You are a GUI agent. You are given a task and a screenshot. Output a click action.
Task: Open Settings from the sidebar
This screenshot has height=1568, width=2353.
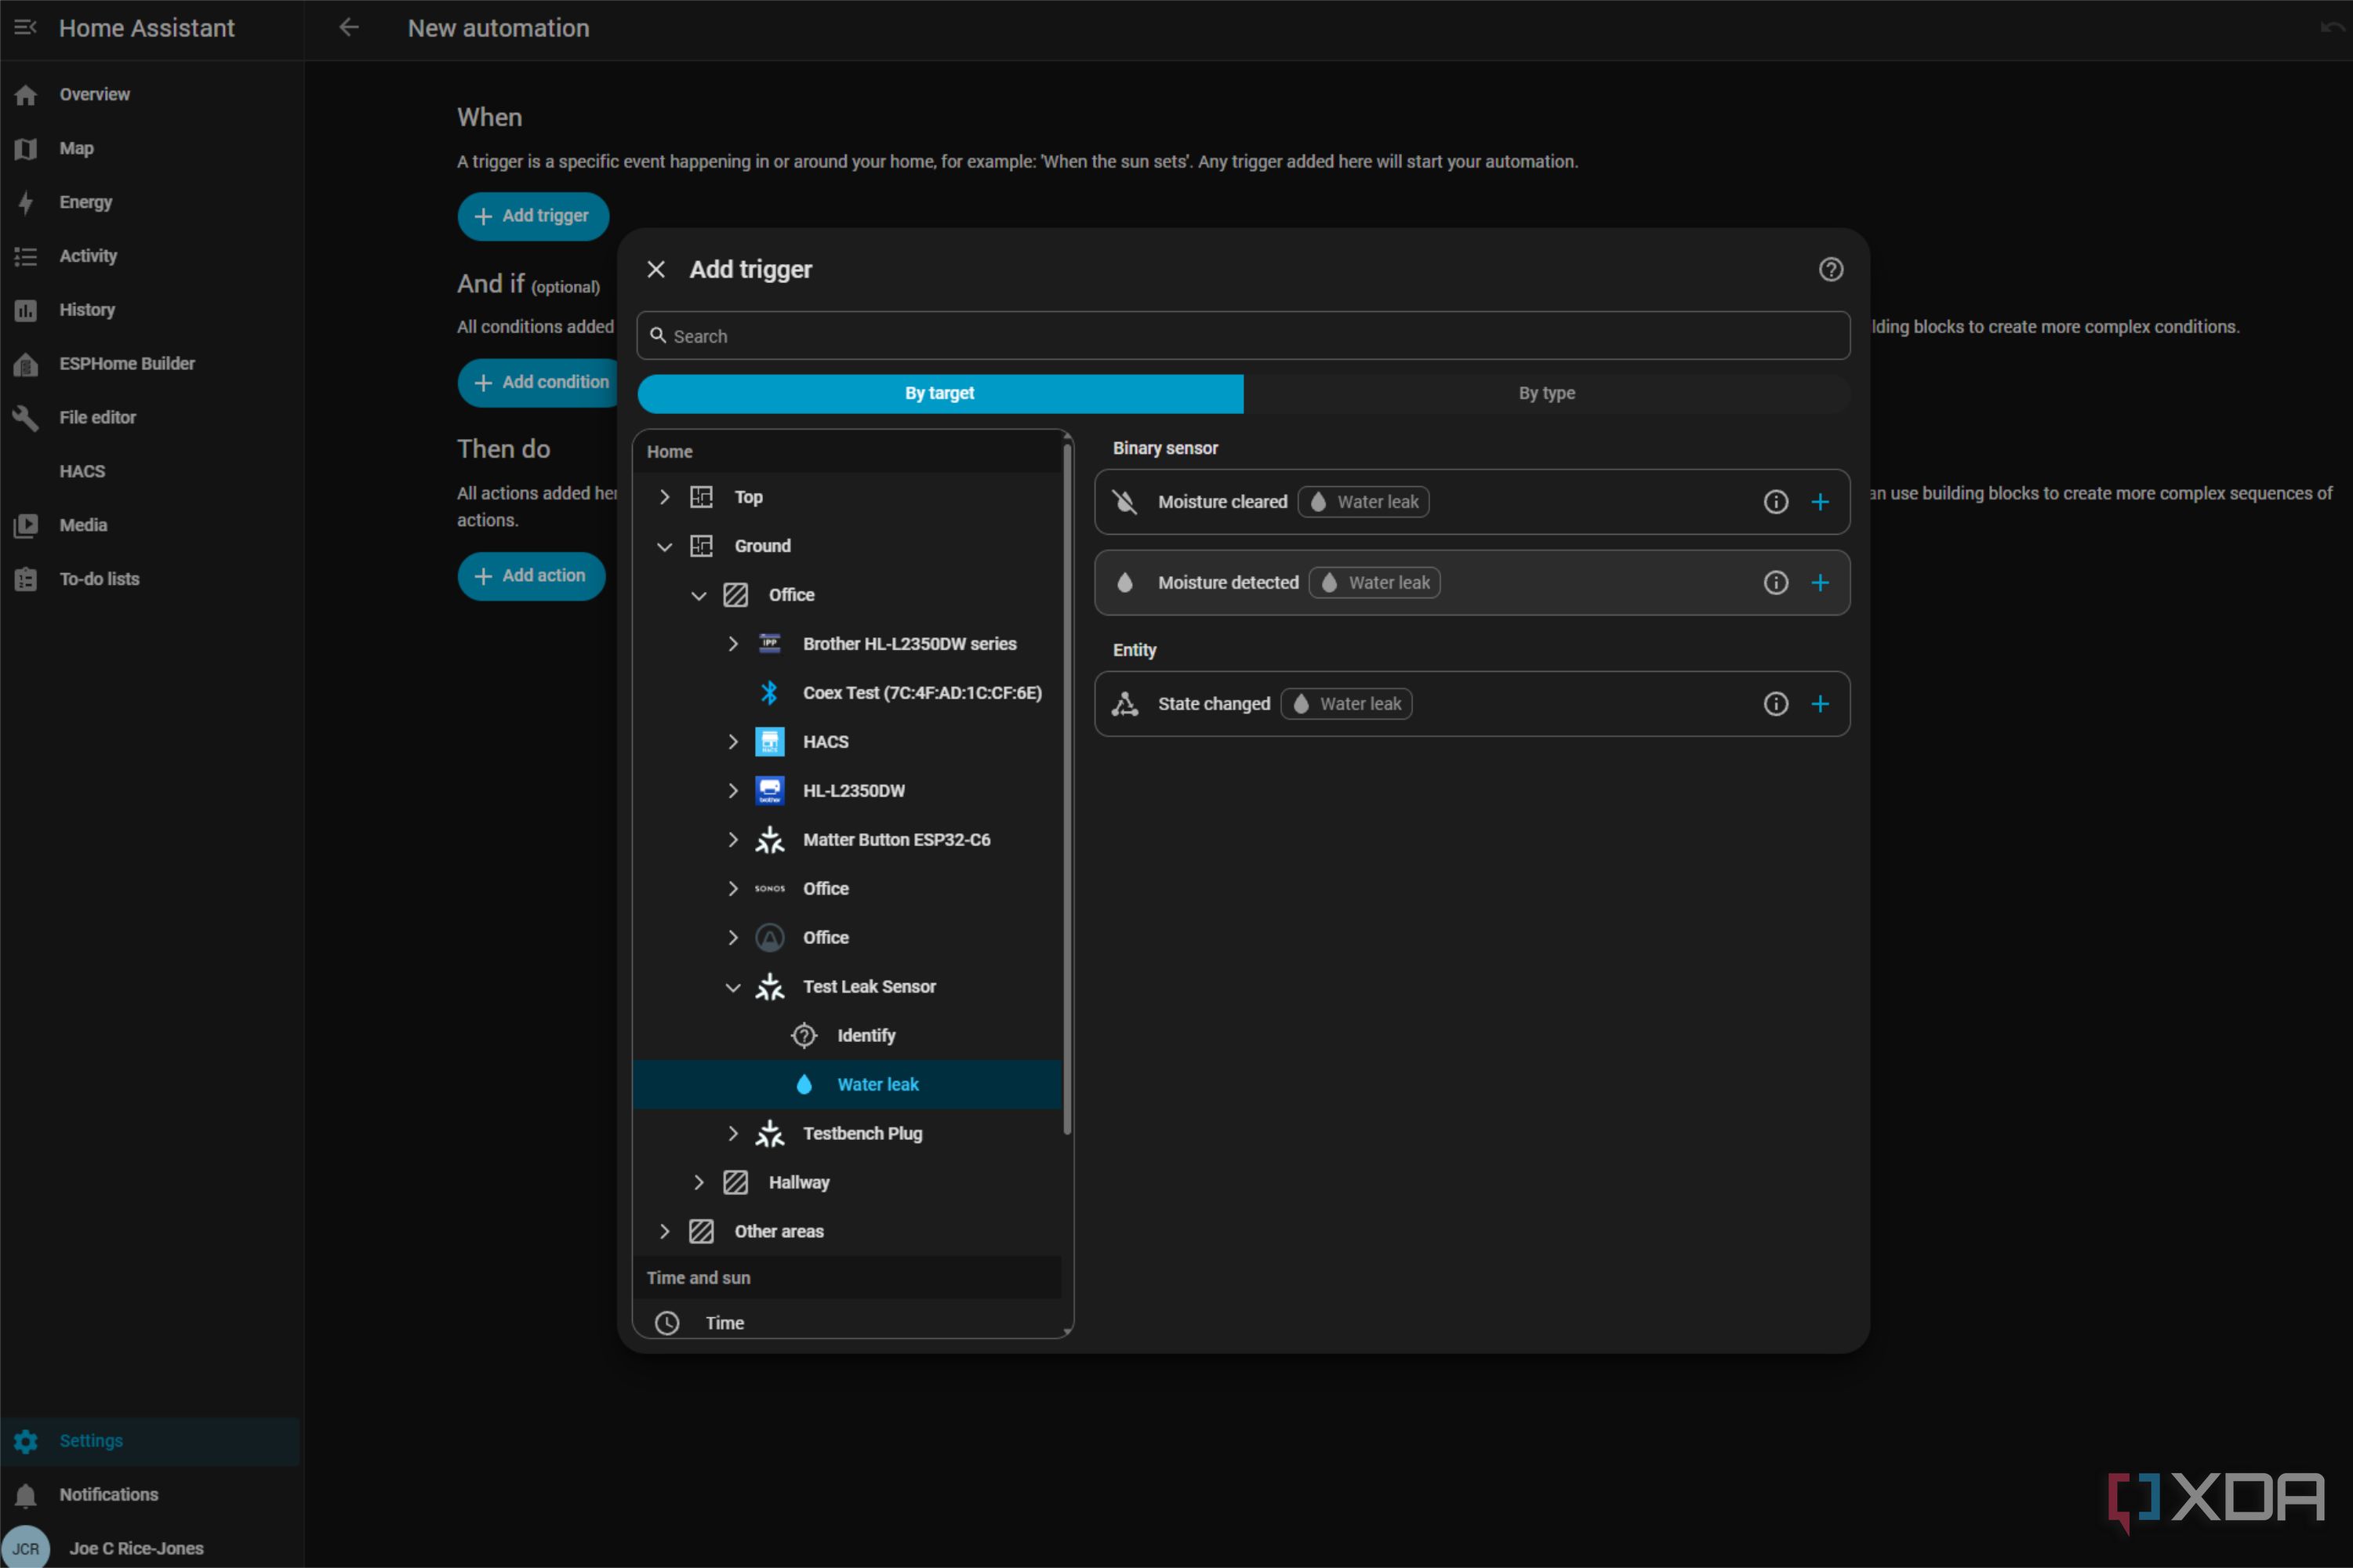coord(150,1441)
